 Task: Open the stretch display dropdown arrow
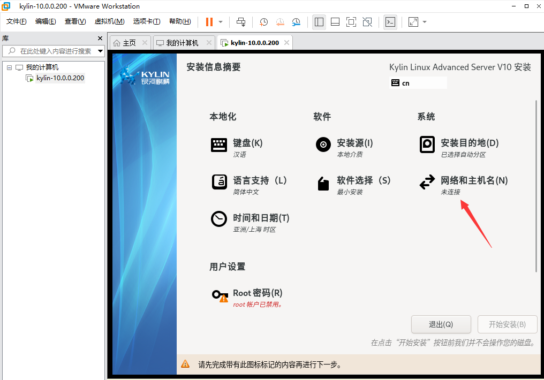point(424,22)
